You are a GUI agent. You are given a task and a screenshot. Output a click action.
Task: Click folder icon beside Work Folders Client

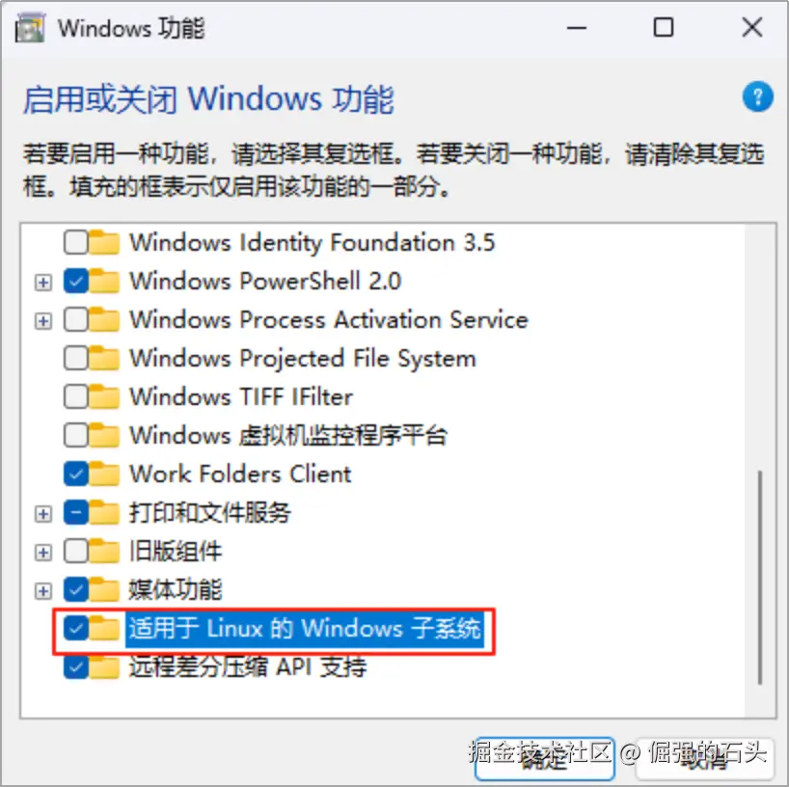(105, 474)
